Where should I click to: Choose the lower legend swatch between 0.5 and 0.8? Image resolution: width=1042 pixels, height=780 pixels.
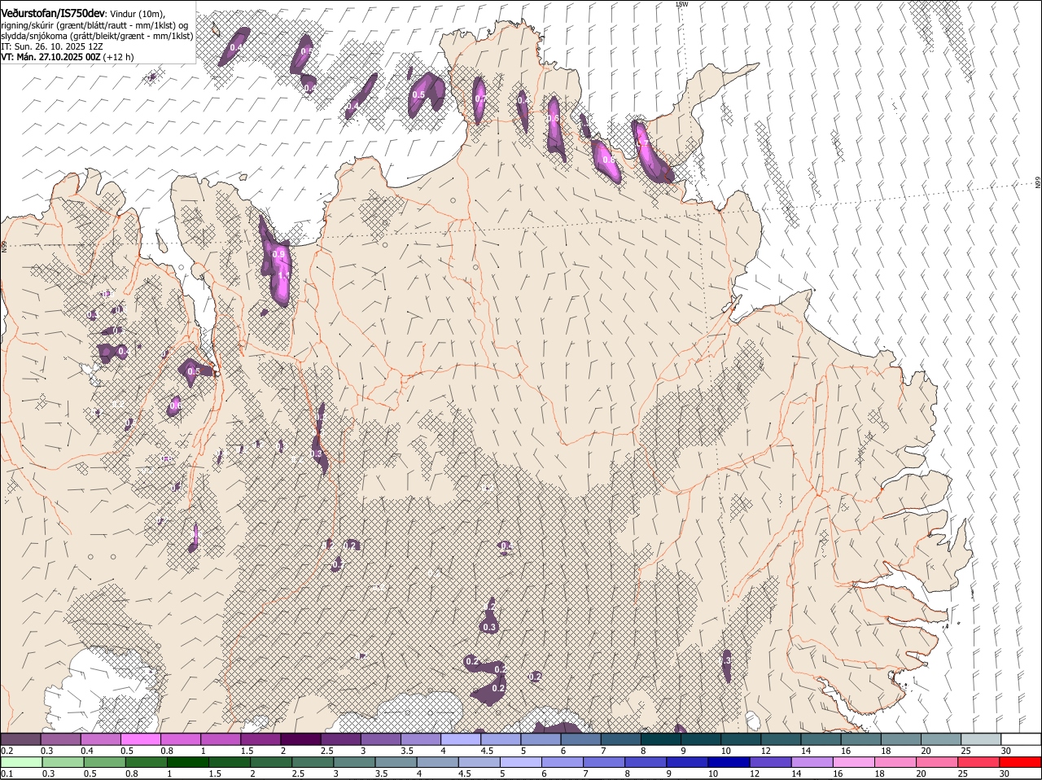(x=107, y=762)
